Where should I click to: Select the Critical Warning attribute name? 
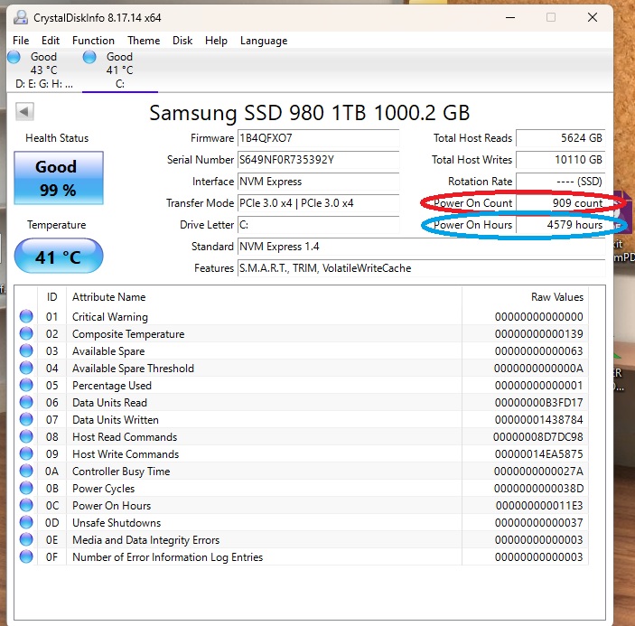click(x=110, y=317)
